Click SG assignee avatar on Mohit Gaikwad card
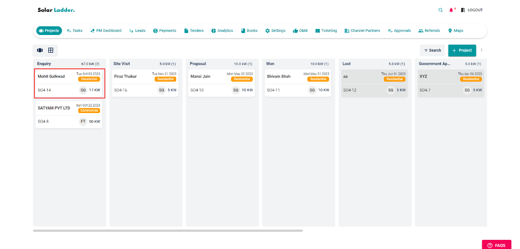520x249 pixels. 83,90
